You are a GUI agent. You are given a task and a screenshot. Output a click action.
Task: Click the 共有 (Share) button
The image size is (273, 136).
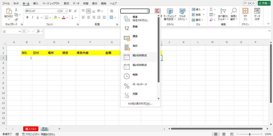264,3
